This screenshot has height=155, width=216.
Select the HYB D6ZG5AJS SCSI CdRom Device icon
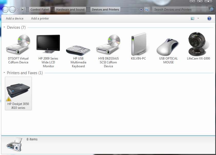click(x=108, y=44)
